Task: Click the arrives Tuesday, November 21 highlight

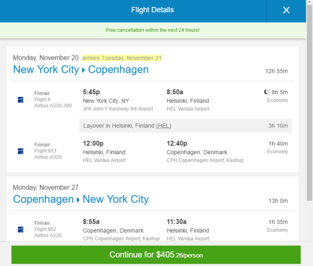Action: pyautogui.click(x=122, y=58)
